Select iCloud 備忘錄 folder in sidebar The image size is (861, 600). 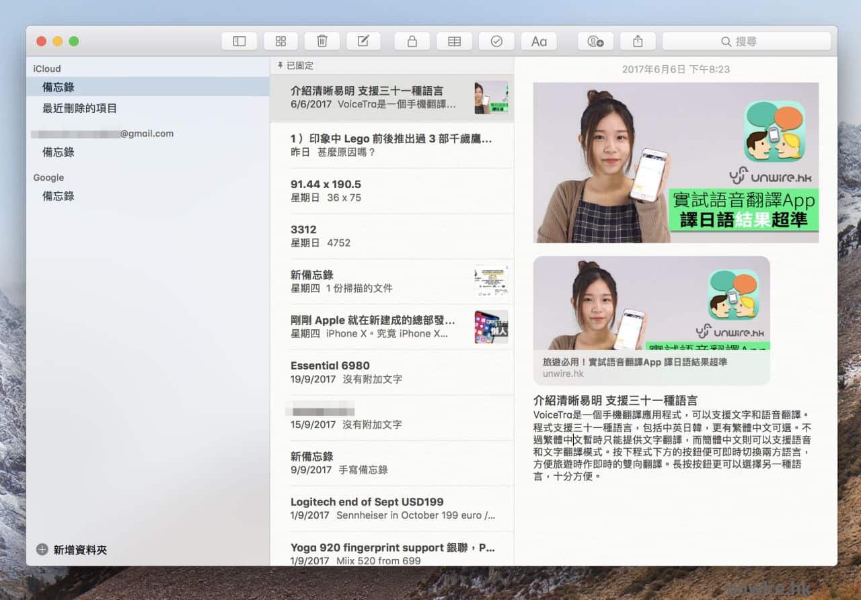(x=59, y=87)
